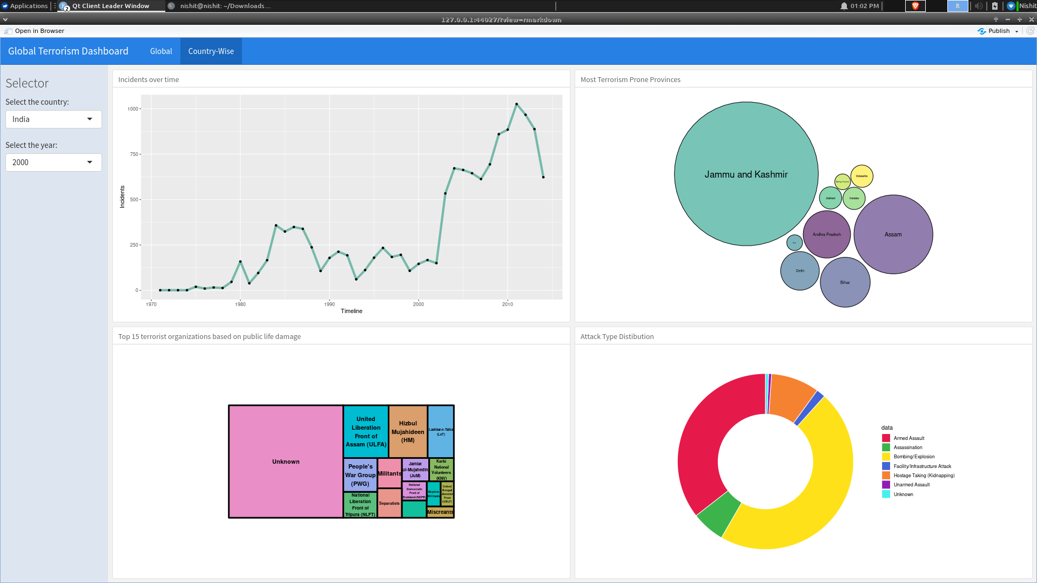1037x583 pixels.
Task: Click Hostage Taking orange legend swatch
Action: [886, 476]
